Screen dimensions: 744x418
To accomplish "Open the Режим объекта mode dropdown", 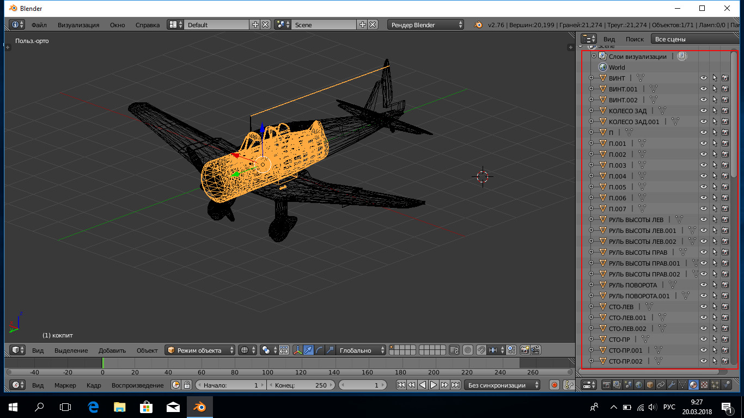I will [200, 351].
